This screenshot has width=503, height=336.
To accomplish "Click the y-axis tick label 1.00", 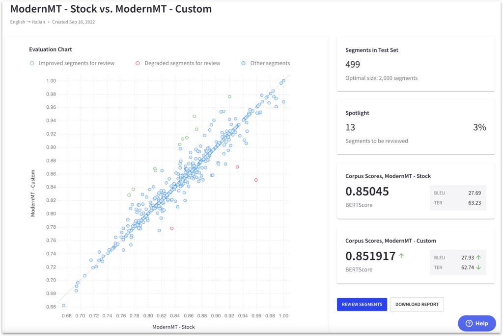I will coord(51,81).
